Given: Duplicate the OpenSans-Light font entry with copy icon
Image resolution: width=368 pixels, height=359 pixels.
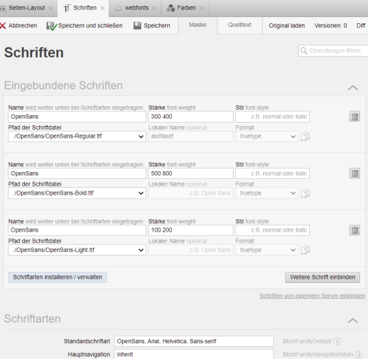Looking at the screenshot, I should coord(305,250).
